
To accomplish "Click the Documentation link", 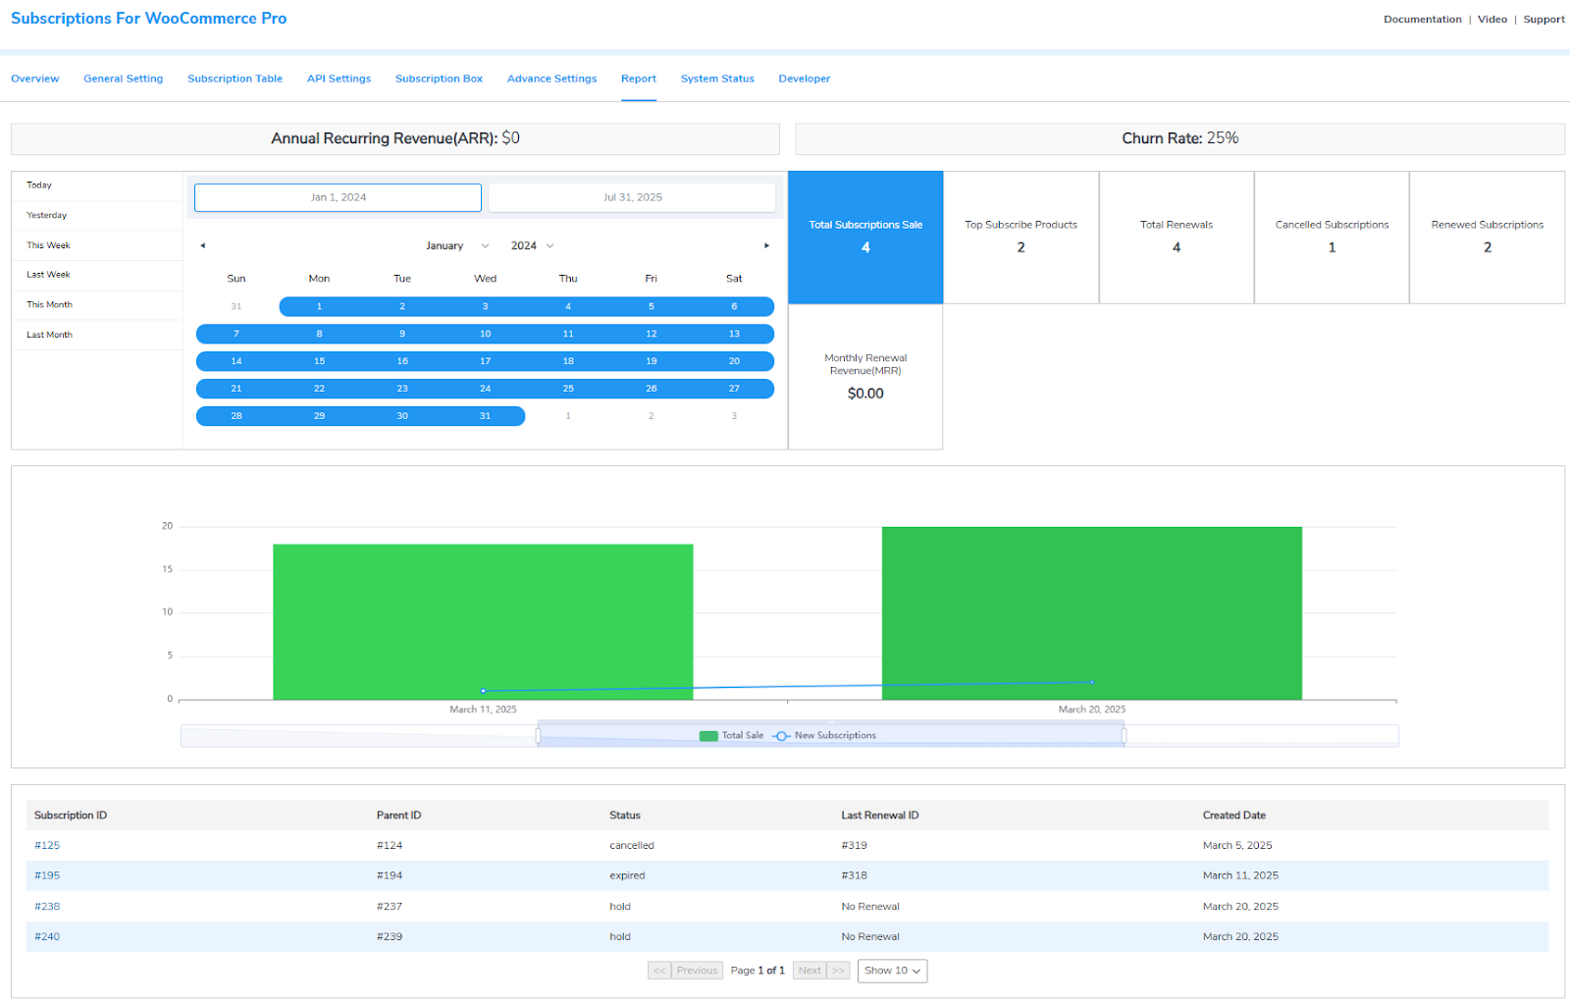I will tap(1422, 19).
